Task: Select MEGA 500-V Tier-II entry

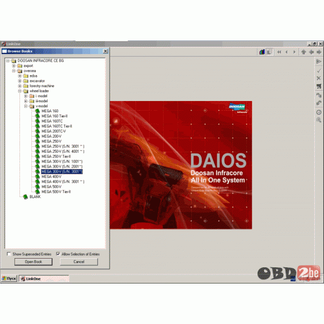Action: [56, 192]
